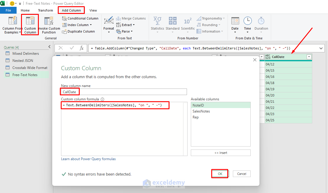Open Date column options
The height and width of the screenshot is (193, 328).
[235, 25]
